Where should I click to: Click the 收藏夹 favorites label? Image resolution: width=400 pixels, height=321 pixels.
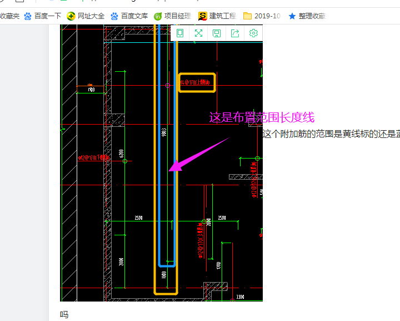click(9, 16)
